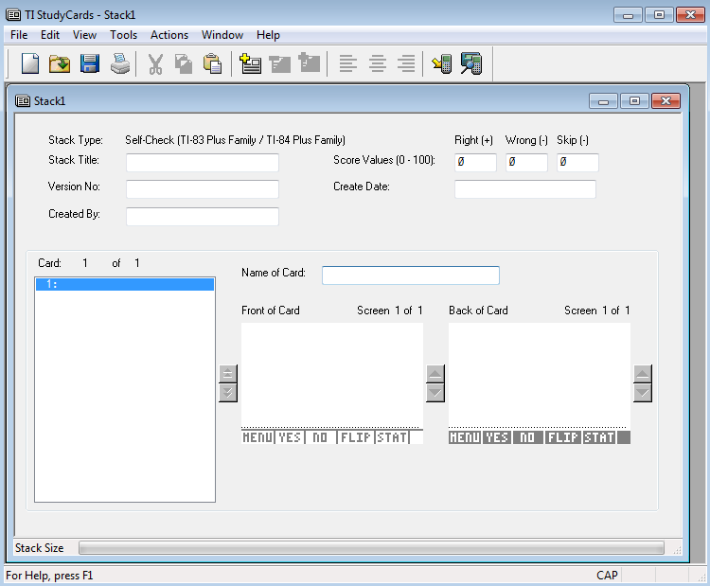This screenshot has height=586, width=710.
Task: Select card 1 in the card list
Action: (125, 284)
